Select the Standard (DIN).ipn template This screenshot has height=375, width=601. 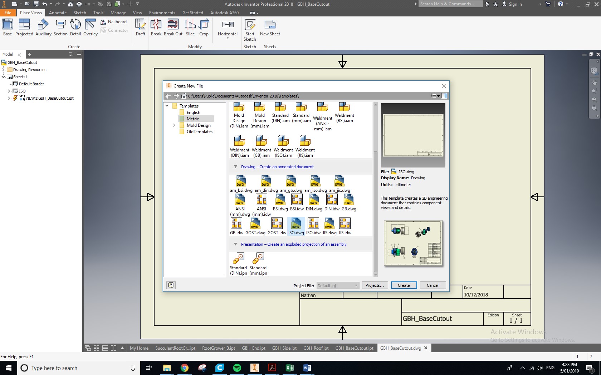[x=239, y=264]
